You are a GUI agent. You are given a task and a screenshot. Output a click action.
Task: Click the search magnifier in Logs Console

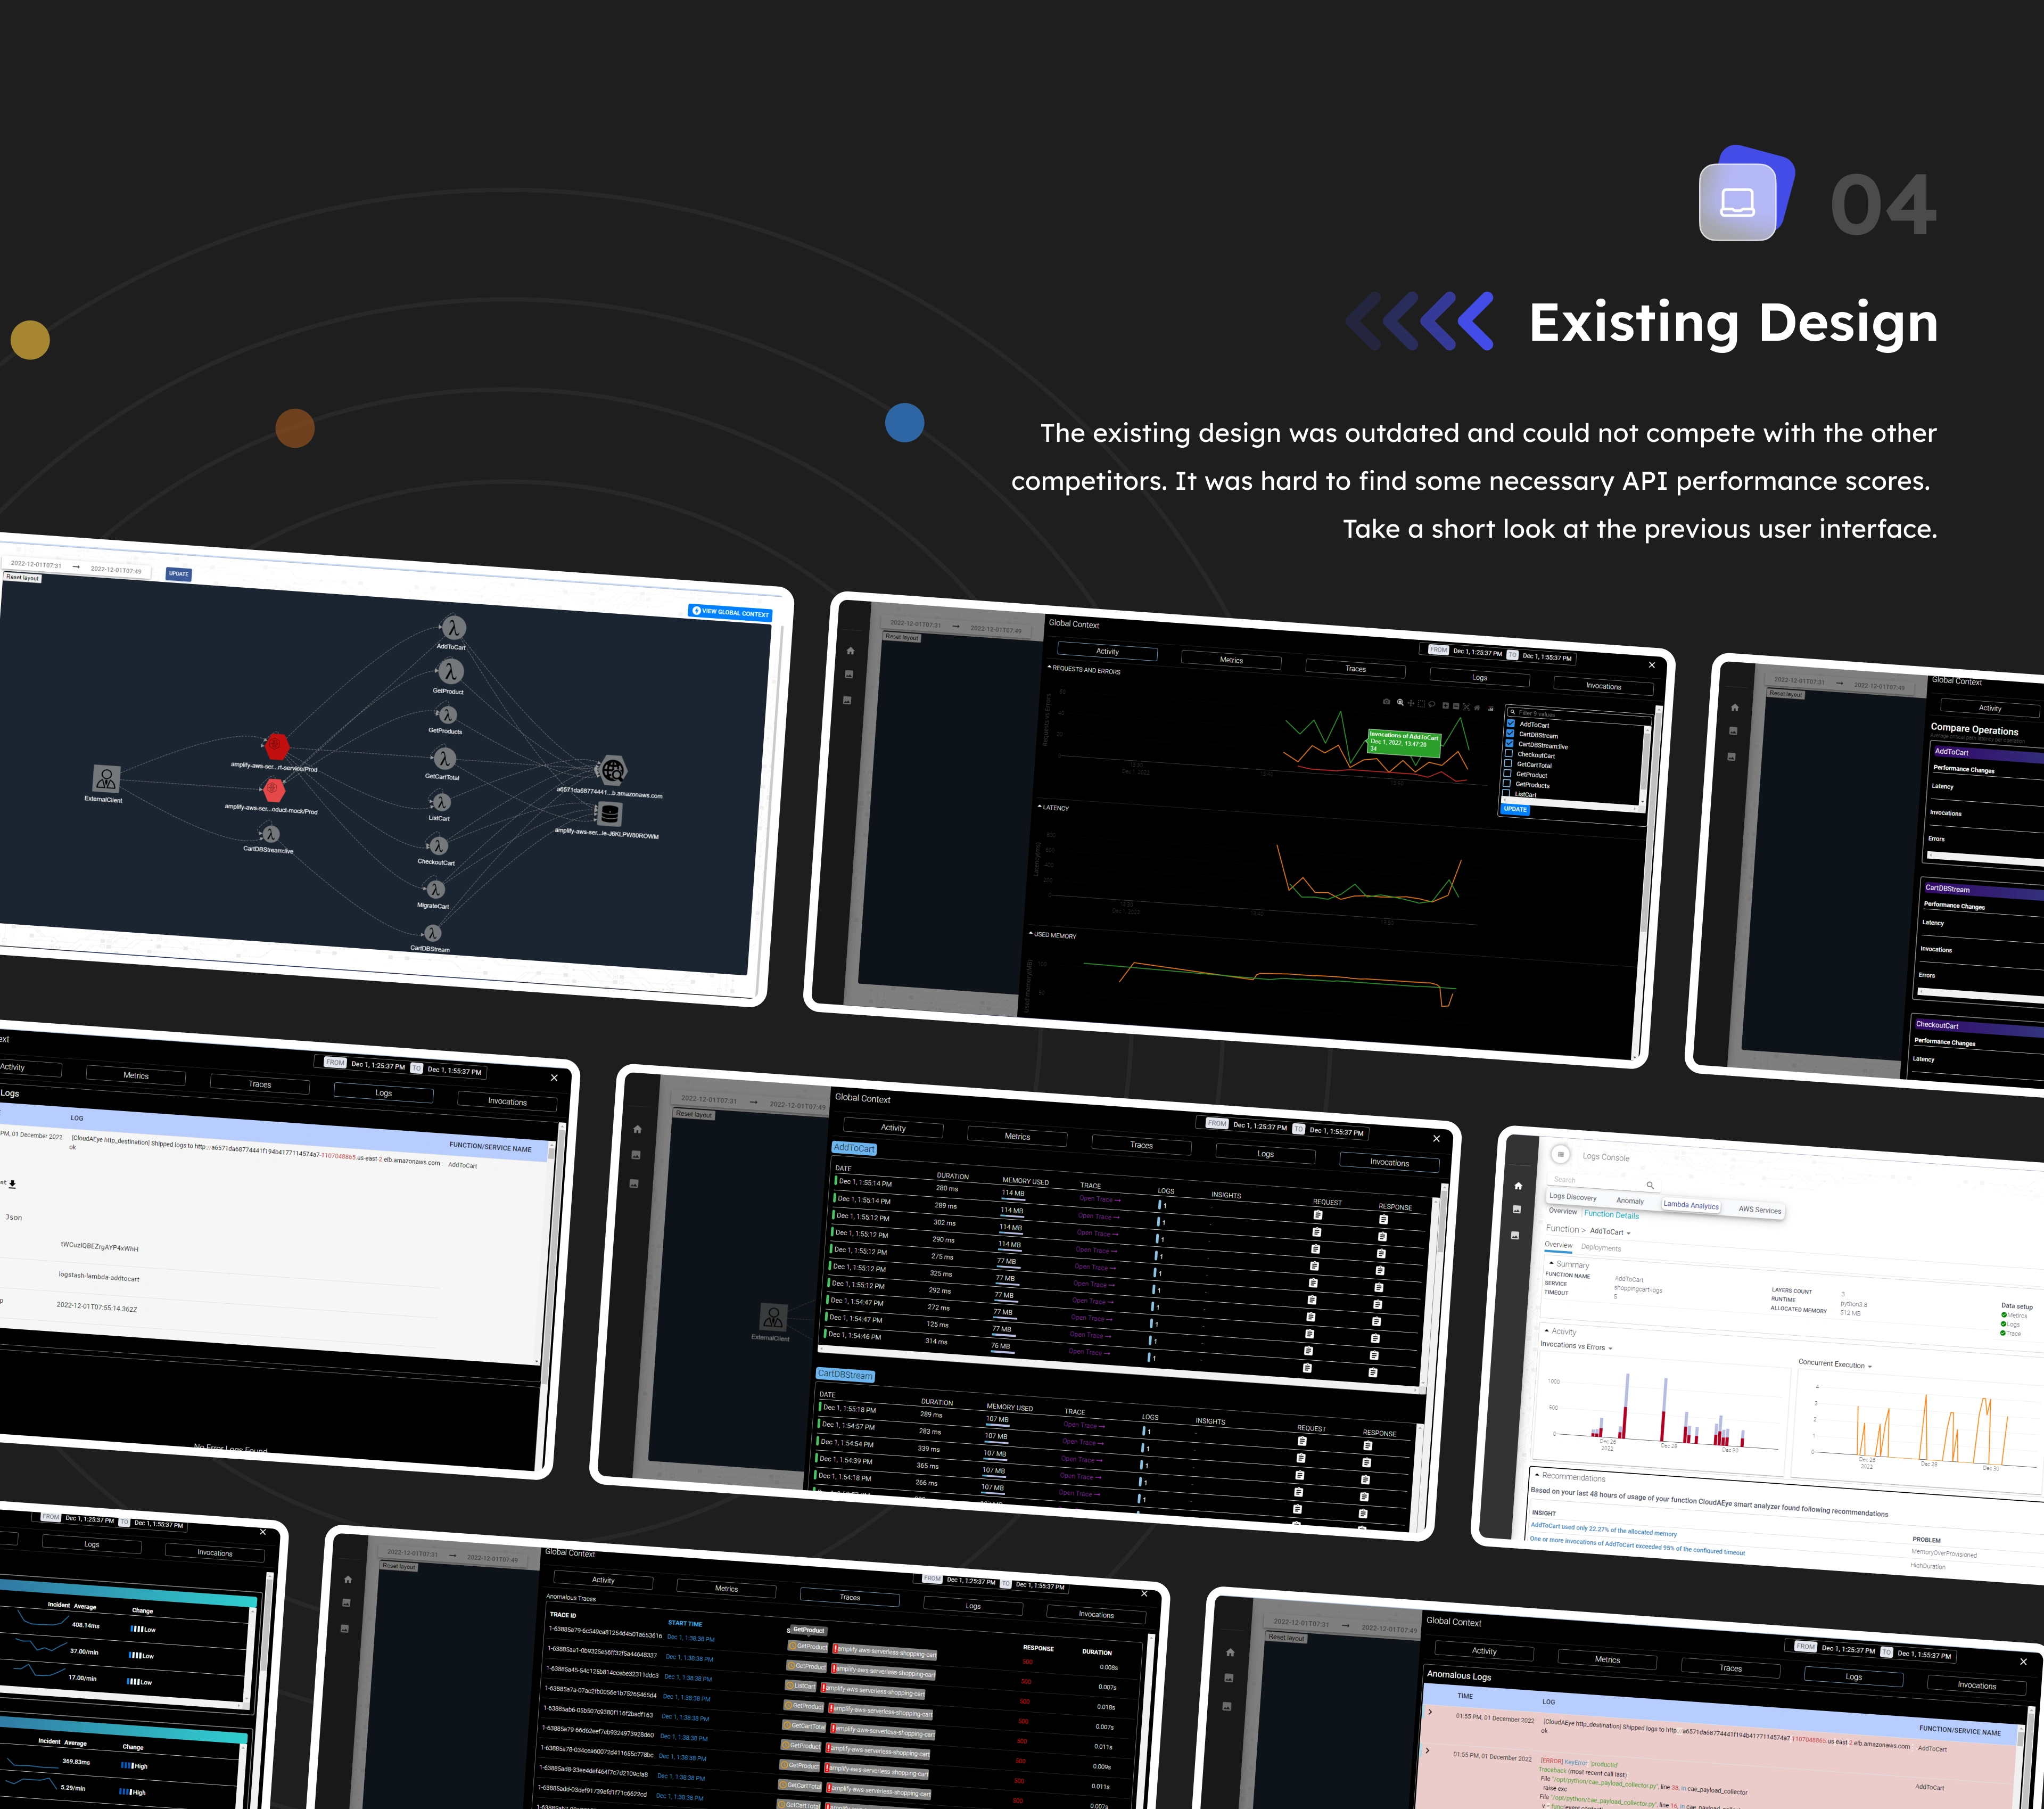tap(1650, 1185)
